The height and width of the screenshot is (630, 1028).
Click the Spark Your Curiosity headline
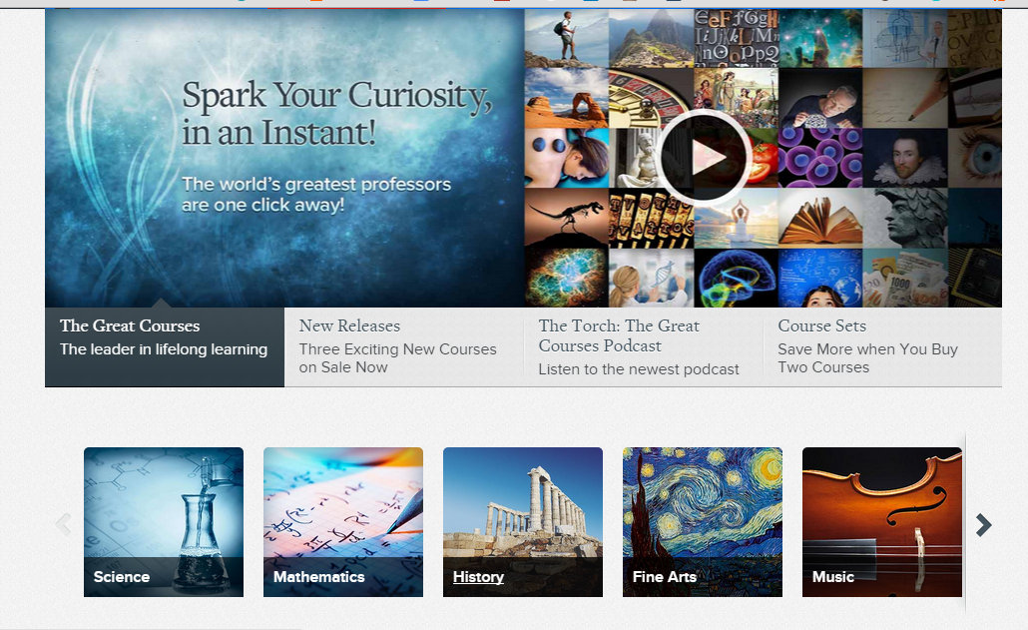(336, 112)
